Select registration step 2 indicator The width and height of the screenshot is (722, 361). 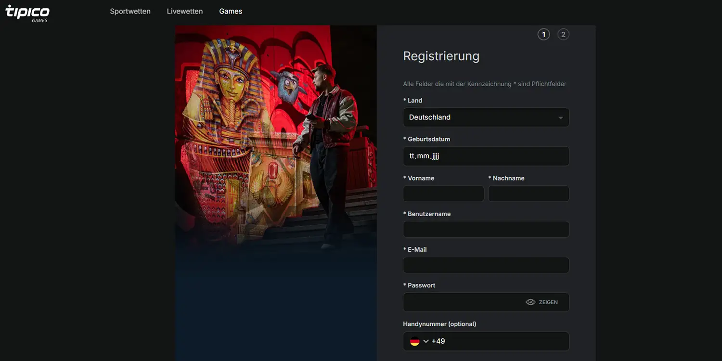(x=563, y=34)
